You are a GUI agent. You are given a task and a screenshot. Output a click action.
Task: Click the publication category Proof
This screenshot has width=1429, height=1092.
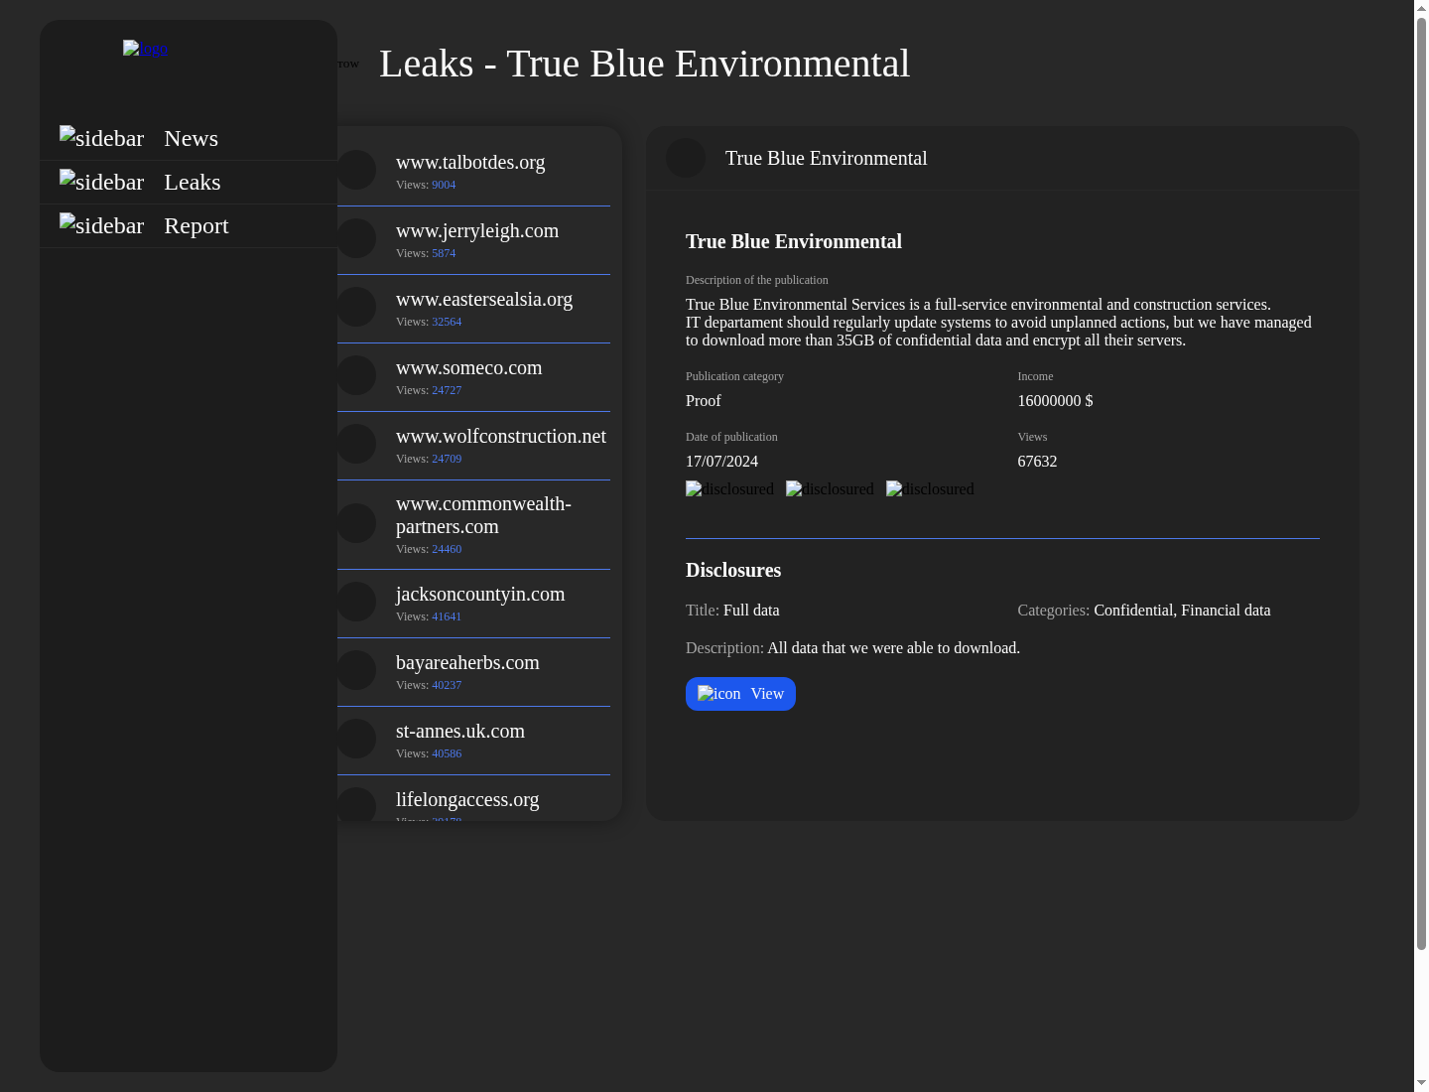click(x=704, y=401)
